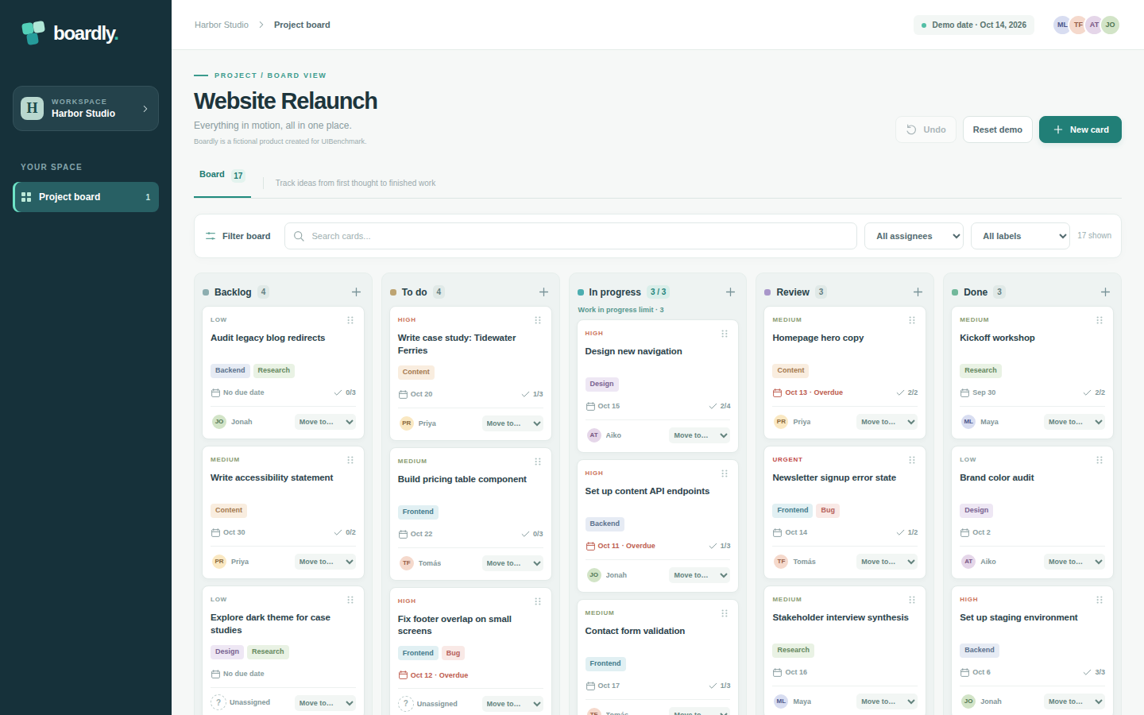Open the Stakeholder interview synthesis card
Screen dimensions: 1144x715
845,651
